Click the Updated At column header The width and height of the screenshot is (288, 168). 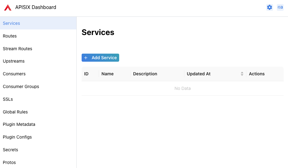215,74
